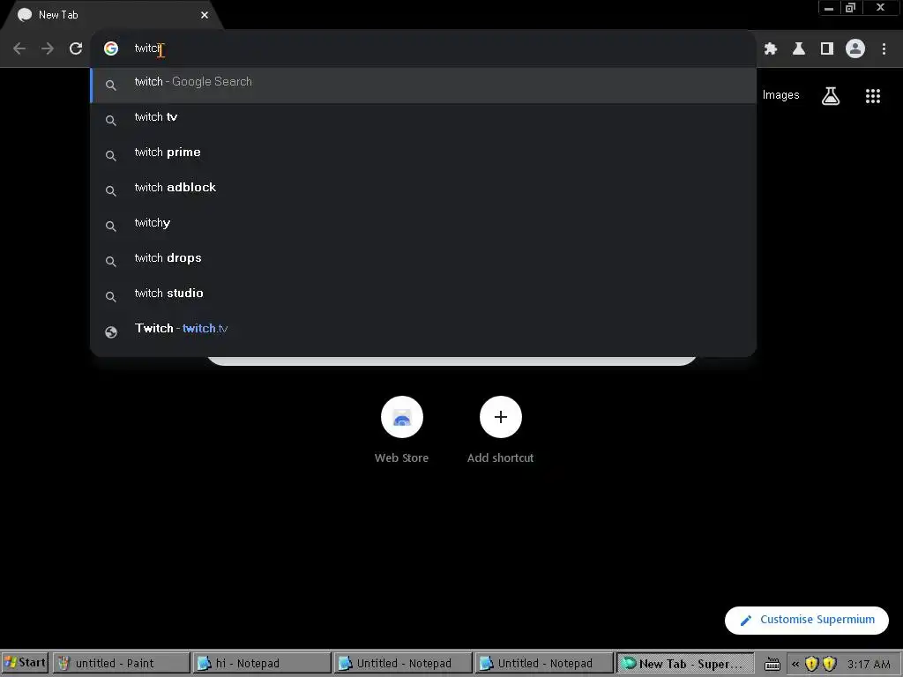
Task: Click magnifier icon beside 'twitch drops'
Action: (111, 261)
